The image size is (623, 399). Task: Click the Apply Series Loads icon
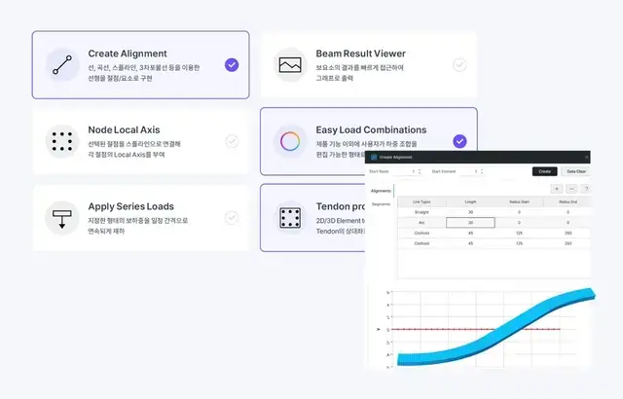(x=63, y=218)
